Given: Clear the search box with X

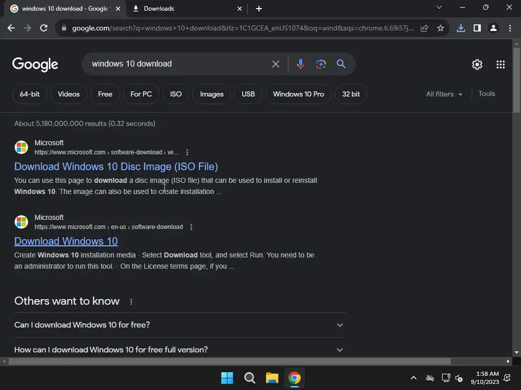Looking at the screenshot, I should pyautogui.click(x=275, y=64).
